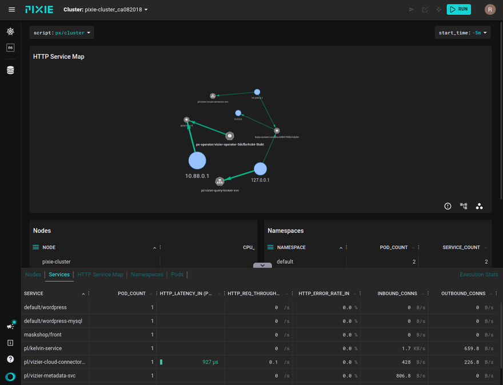The height and width of the screenshot is (385, 503).
Task: Open the announcements megaphone icon
Action: click(x=10, y=326)
